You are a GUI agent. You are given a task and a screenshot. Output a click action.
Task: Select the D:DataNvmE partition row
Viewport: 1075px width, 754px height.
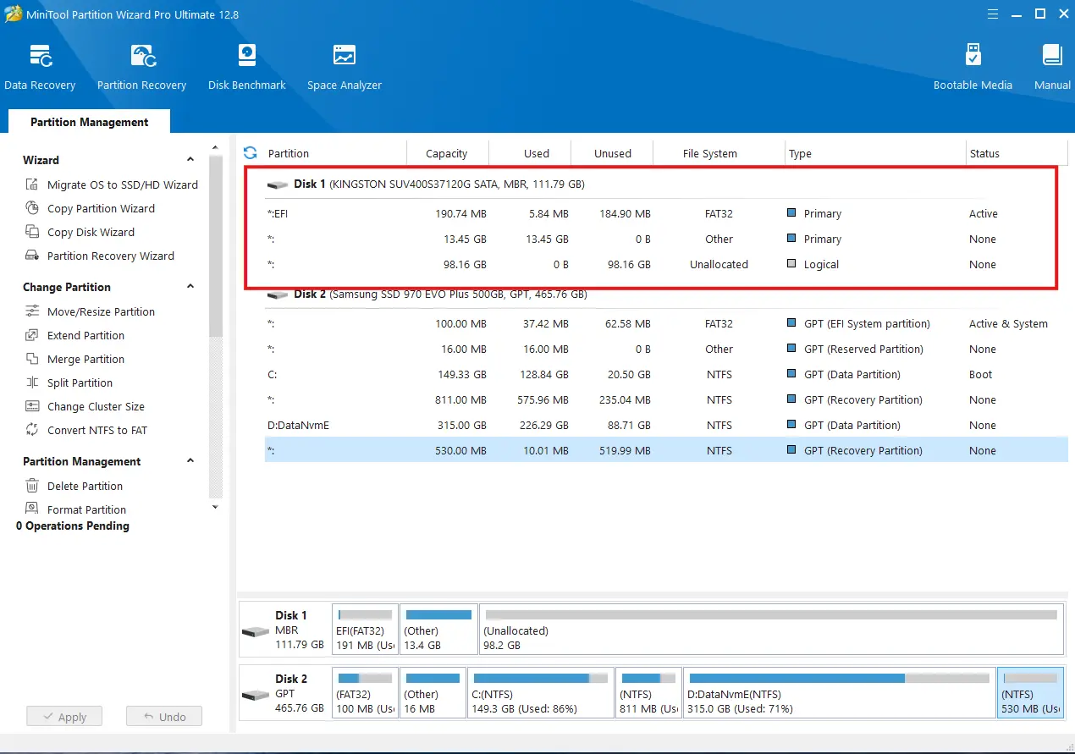pyautogui.click(x=666, y=426)
